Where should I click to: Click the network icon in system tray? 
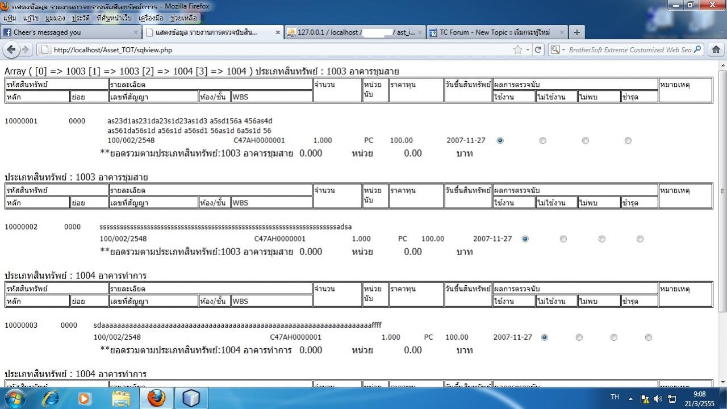point(672,399)
